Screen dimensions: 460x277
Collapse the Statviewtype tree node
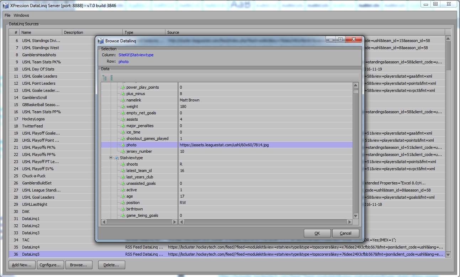(111, 158)
